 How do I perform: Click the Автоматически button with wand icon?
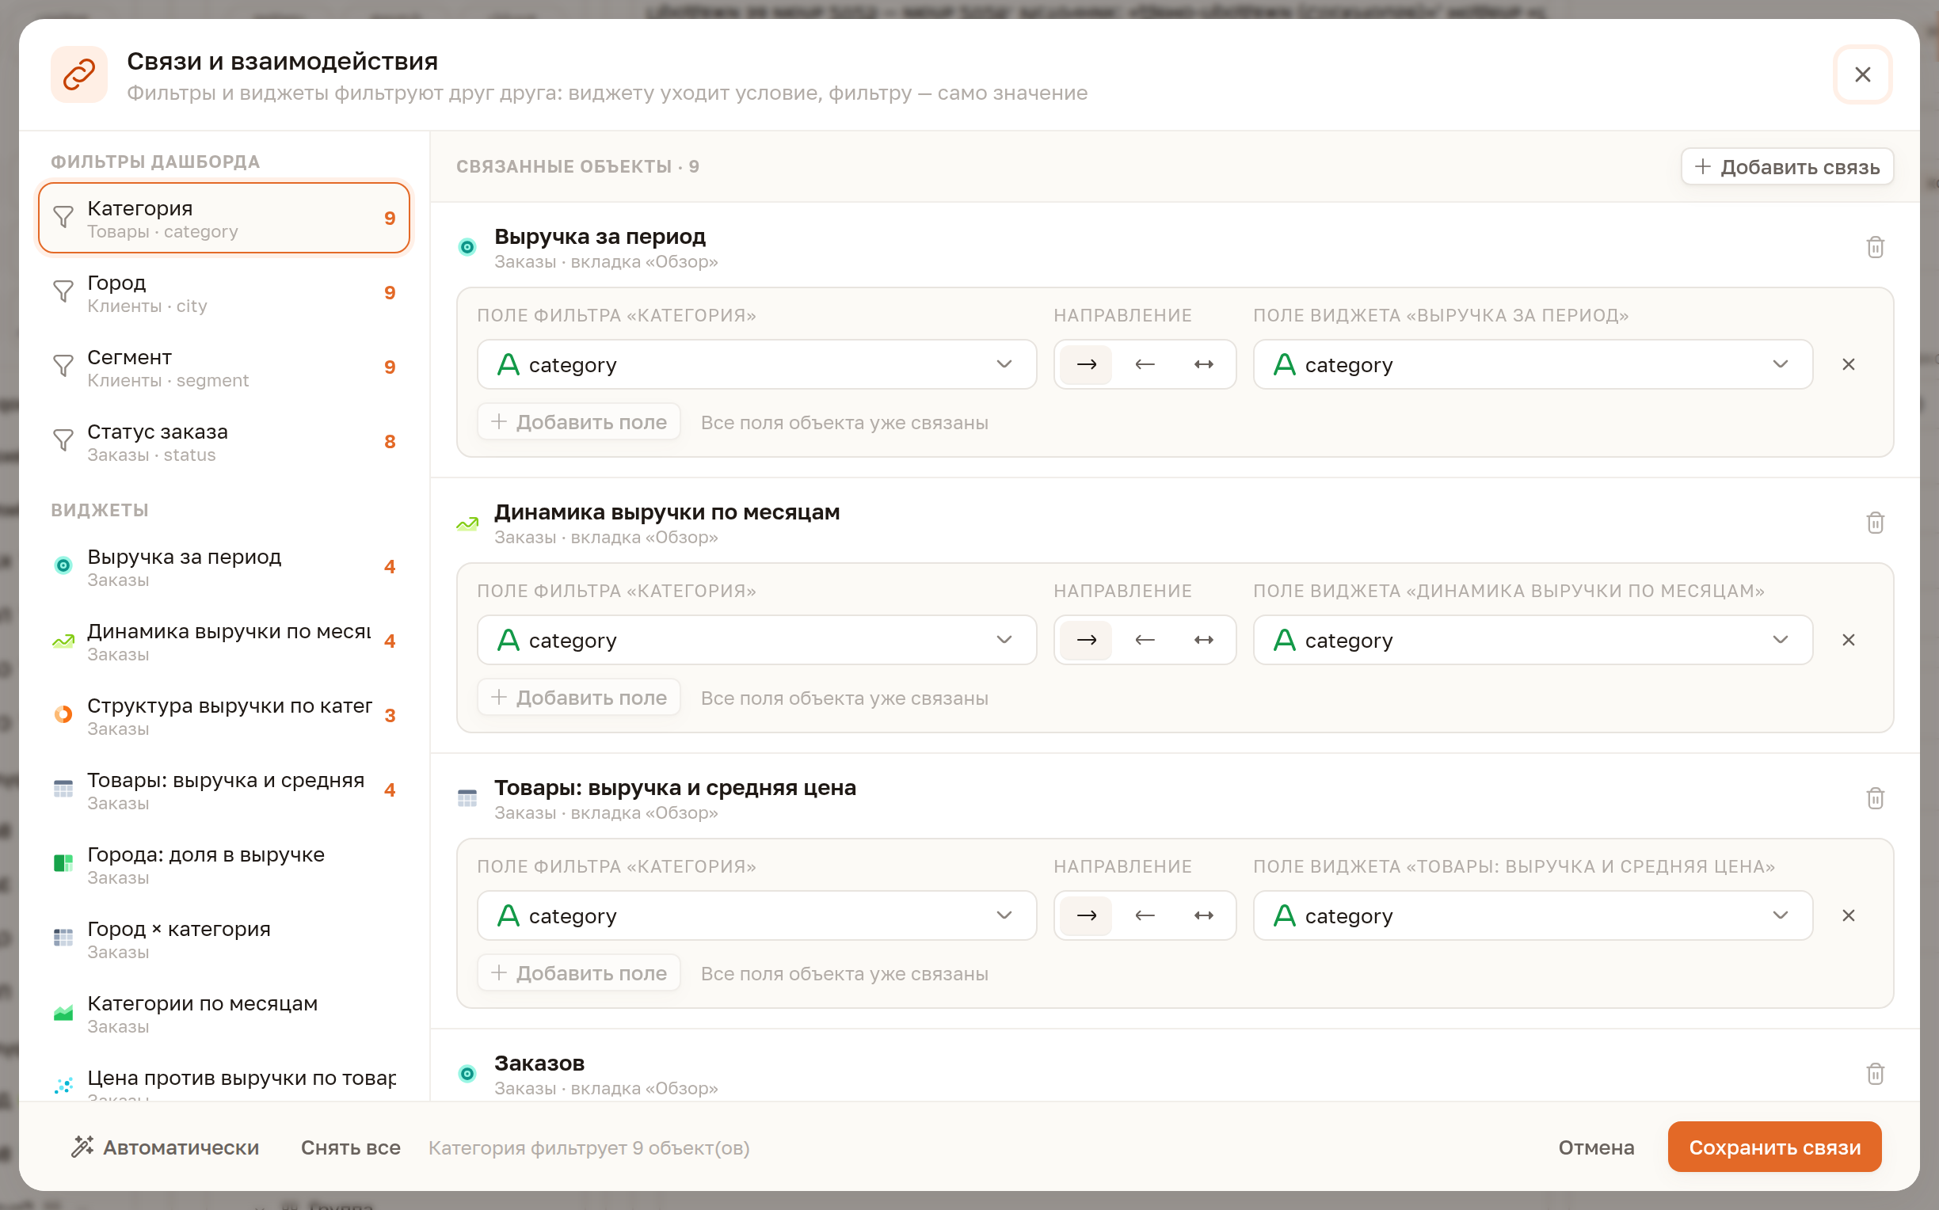point(166,1147)
